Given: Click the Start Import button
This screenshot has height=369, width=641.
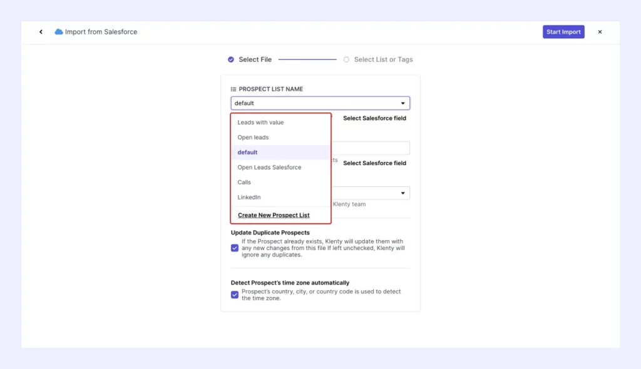Looking at the screenshot, I should coord(563,32).
